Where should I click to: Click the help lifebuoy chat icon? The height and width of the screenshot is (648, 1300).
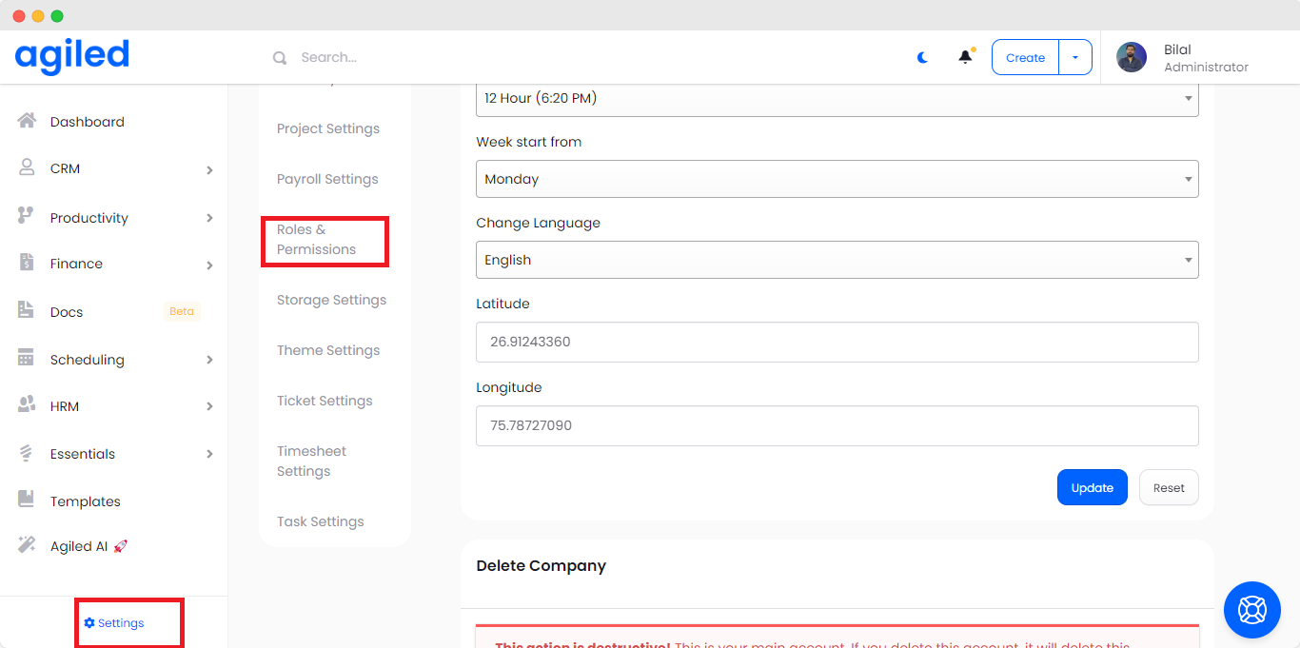1251,609
